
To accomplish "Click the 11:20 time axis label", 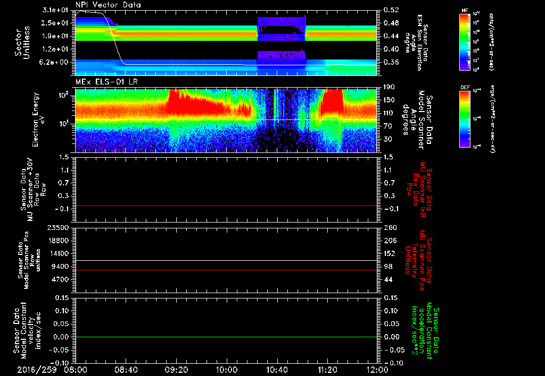I will (x=327, y=370).
